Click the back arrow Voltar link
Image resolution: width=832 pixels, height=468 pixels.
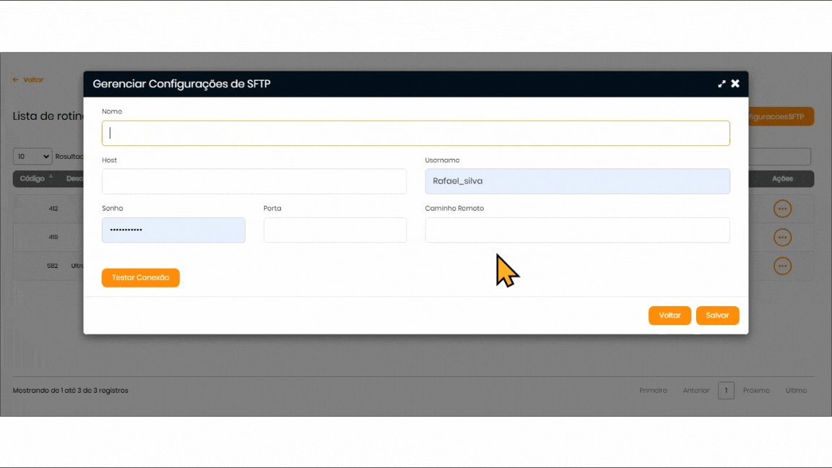(28, 80)
